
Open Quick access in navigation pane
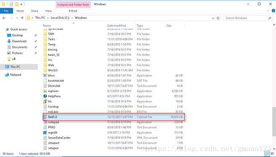(x=18, y=29)
